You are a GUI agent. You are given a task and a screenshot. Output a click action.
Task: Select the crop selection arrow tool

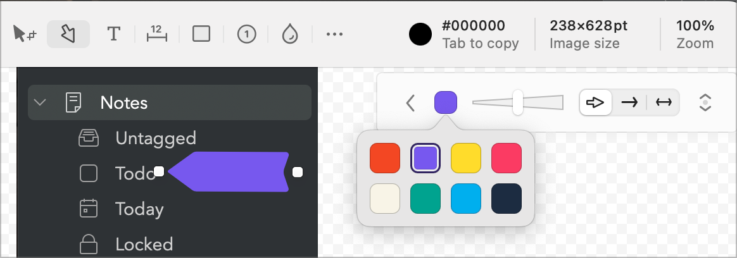click(x=25, y=34)
